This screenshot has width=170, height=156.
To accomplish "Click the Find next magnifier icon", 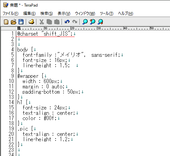I will tap(100, 22).
